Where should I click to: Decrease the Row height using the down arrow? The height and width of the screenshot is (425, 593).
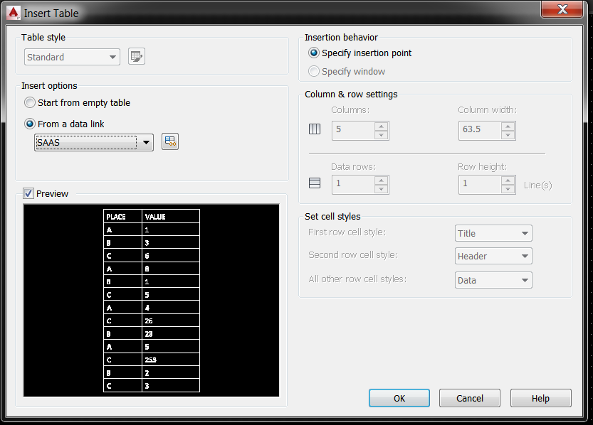click(x=508, y=188)
